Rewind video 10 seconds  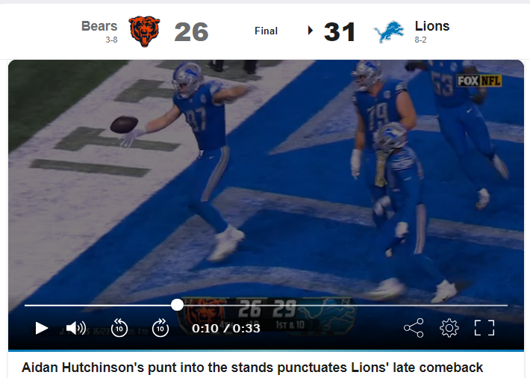click(119, 328)
